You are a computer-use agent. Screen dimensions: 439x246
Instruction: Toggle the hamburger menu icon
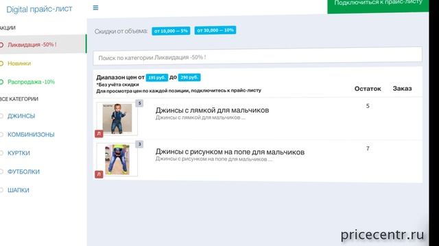(95, 8)
